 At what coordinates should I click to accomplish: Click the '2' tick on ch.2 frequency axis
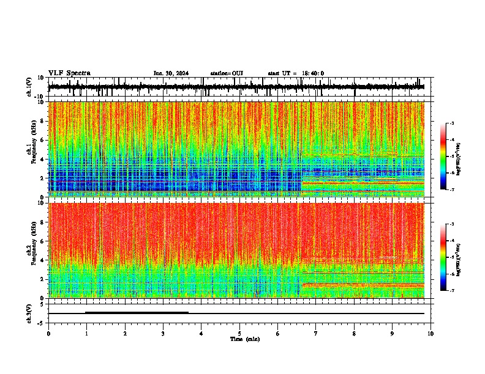tap(43, 279)
